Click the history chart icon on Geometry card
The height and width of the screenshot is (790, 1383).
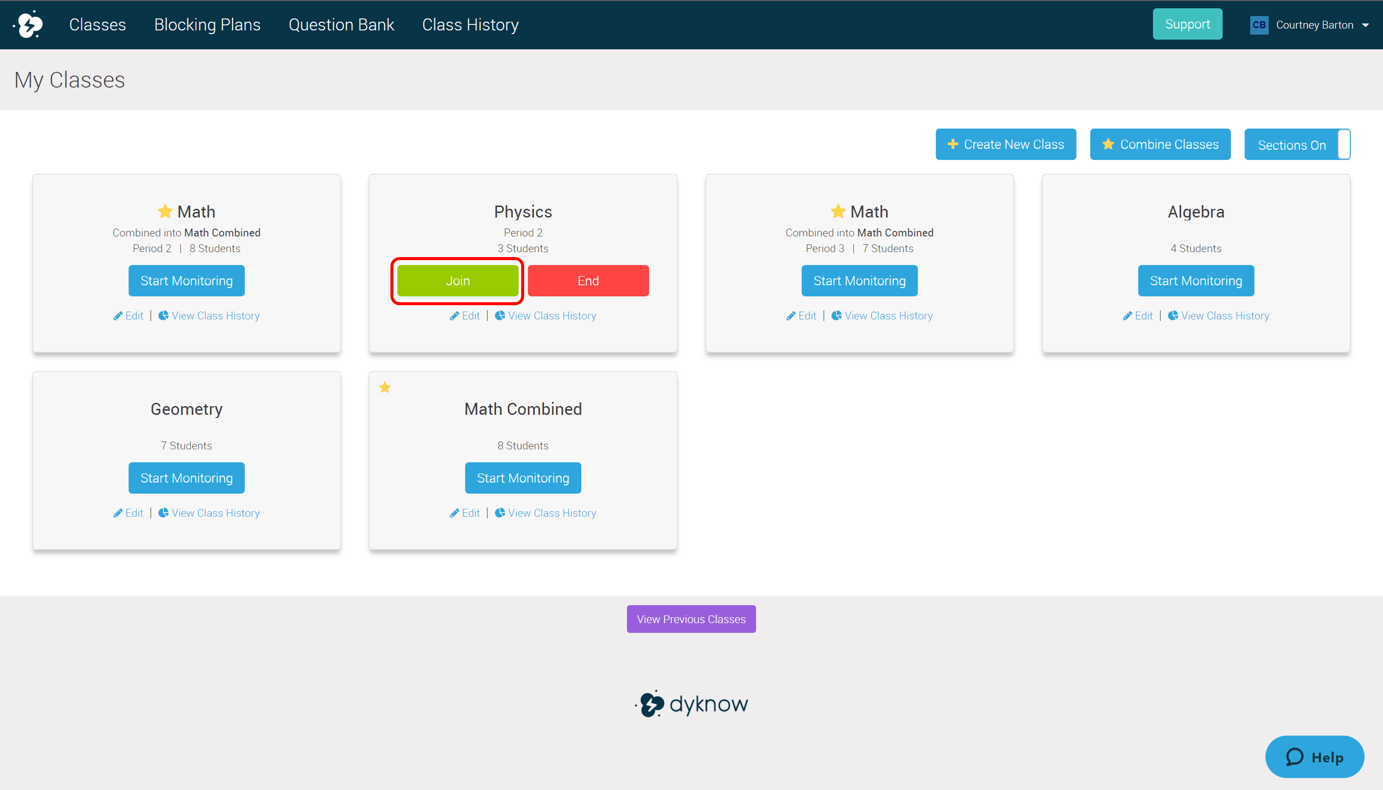pyautogui.click(x=163, y=513)
